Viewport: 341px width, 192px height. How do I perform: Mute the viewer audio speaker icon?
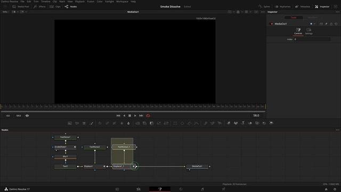coord(27,116)
